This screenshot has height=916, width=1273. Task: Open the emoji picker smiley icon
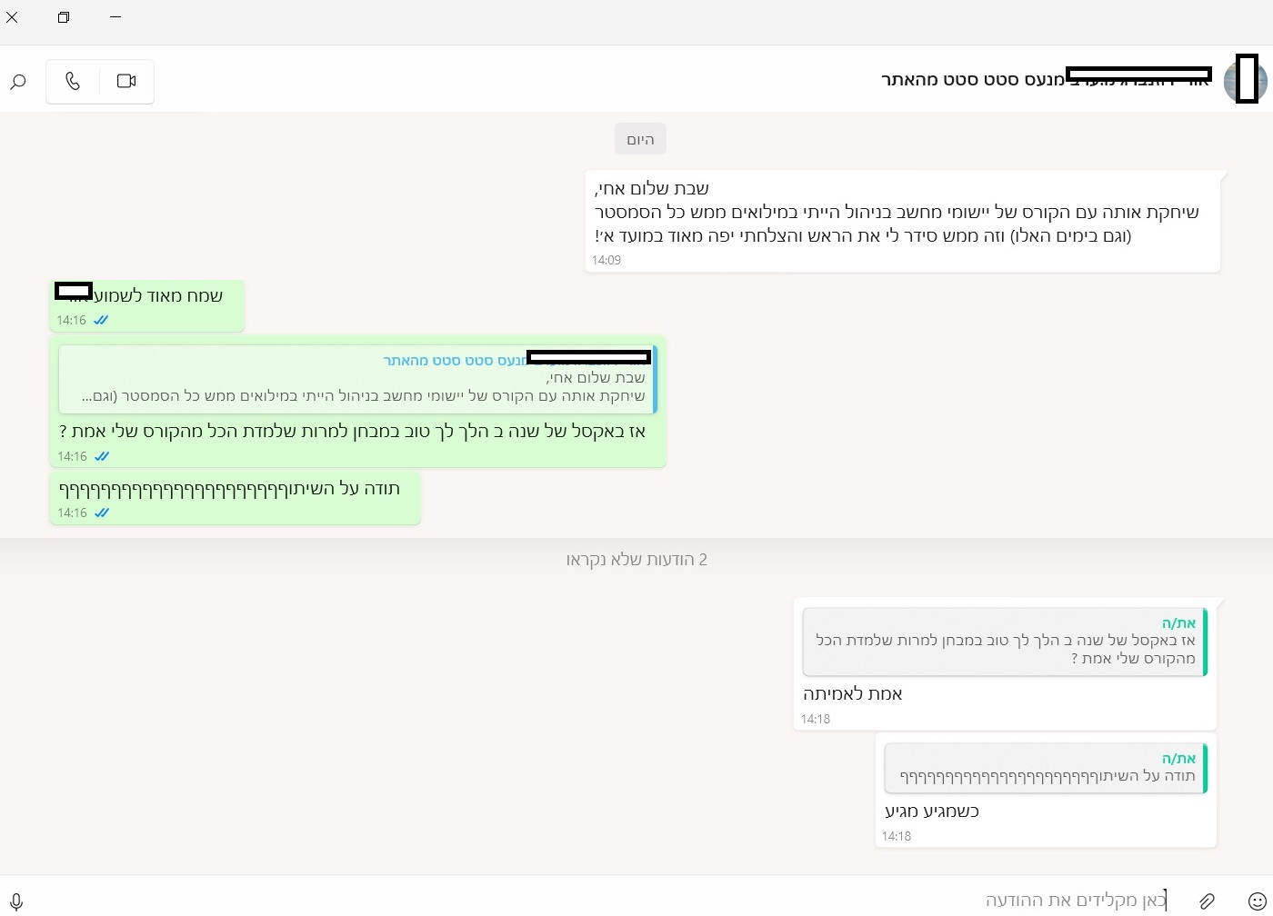coord(1258,901)
